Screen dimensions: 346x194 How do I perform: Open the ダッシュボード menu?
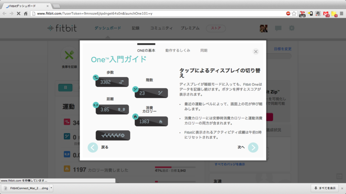(x=108, y=28)
